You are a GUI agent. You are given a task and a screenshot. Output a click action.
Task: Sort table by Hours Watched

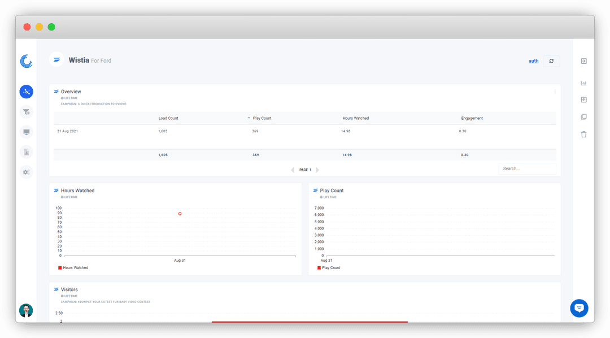[356, 118]
